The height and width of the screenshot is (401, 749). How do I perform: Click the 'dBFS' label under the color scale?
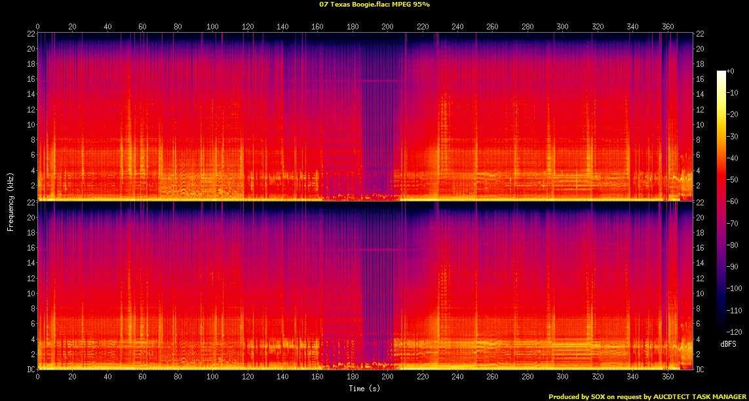click(x=727, y=343)
